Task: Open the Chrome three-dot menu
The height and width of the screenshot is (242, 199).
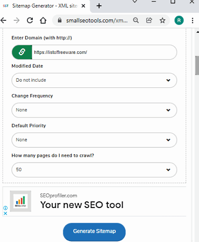Action: pos(192,20)
